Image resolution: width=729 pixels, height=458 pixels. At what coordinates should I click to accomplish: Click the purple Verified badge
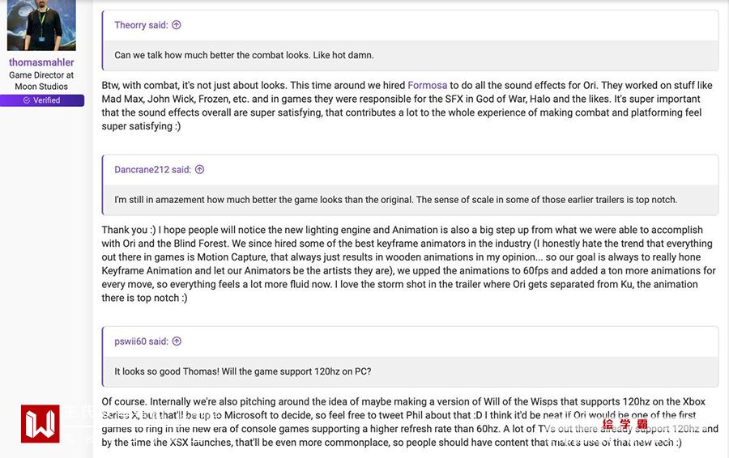pyautogui.click(x=41, y=100)
